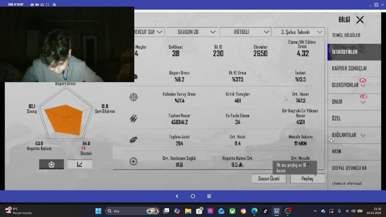
Task: Click the taskbar Ara search box
Action: coord(133,211)
